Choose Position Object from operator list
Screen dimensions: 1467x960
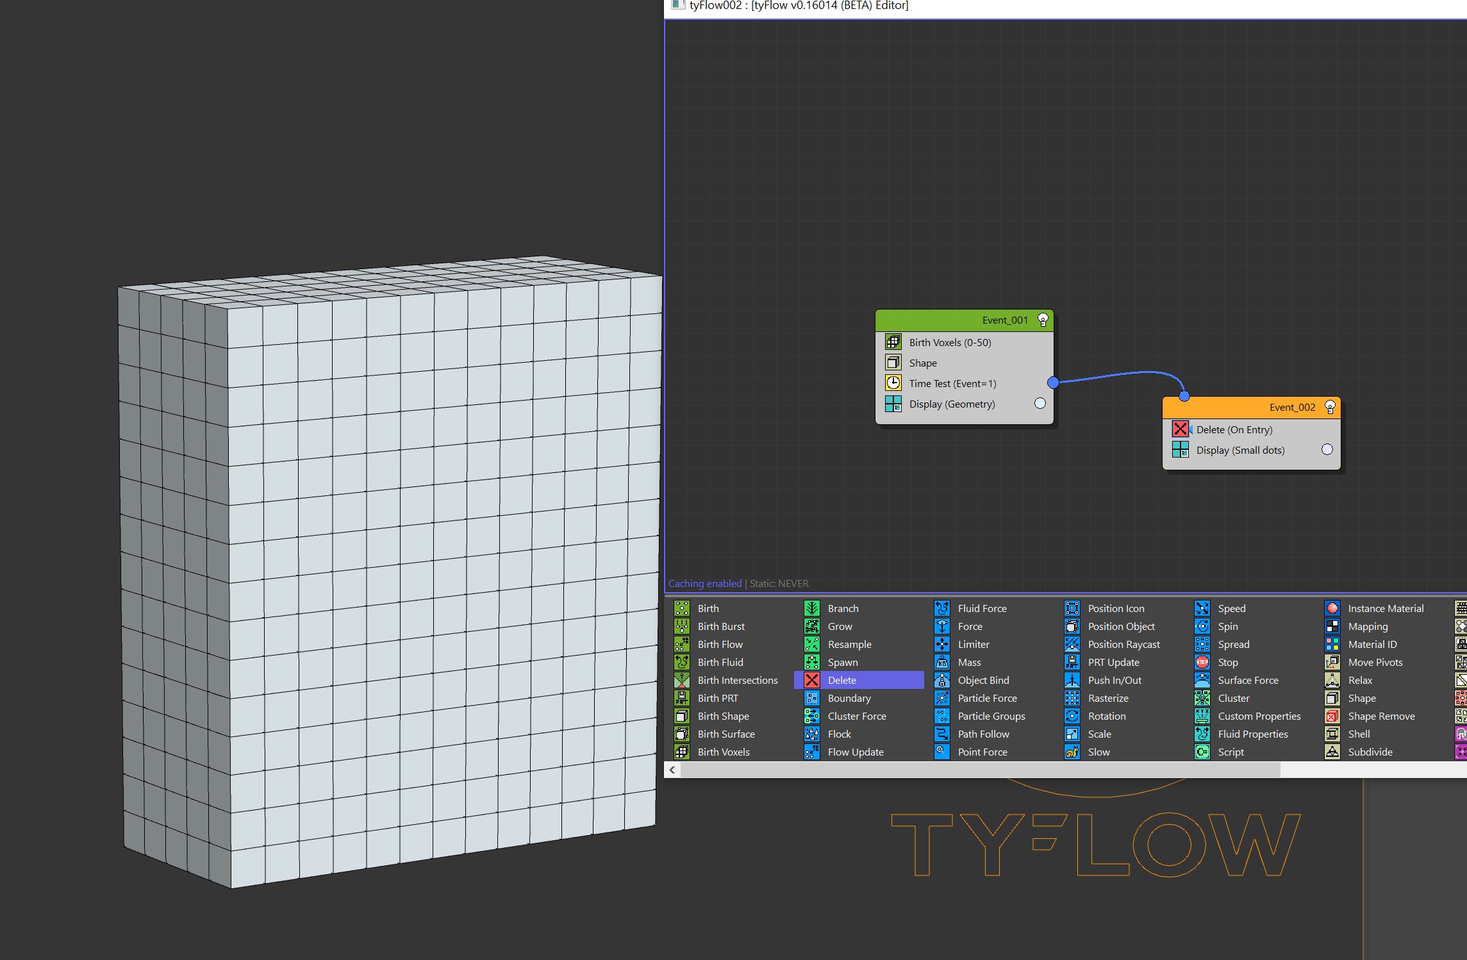click(1122, 626)
